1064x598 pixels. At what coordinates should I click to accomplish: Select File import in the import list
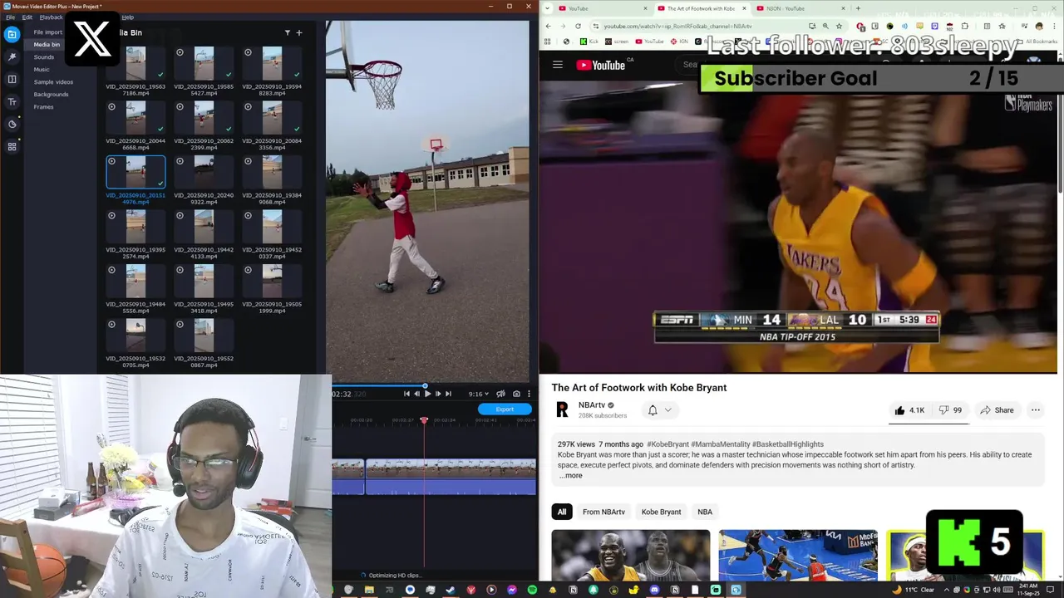[x=47, y=32]
